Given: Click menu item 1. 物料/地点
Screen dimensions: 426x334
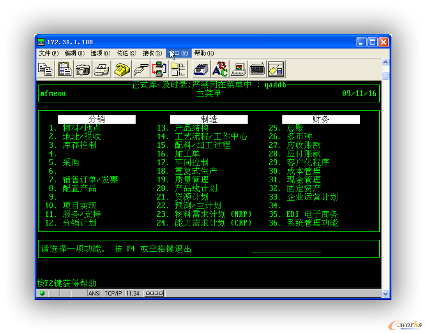Looking at the screenshot, I should [75, 128].
